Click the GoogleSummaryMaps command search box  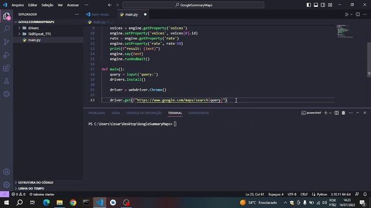pos(193,5)
